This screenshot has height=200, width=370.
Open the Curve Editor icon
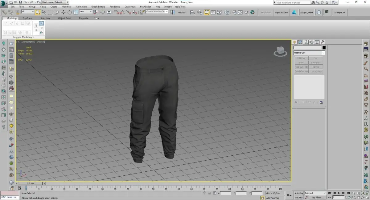pos(213,12)
